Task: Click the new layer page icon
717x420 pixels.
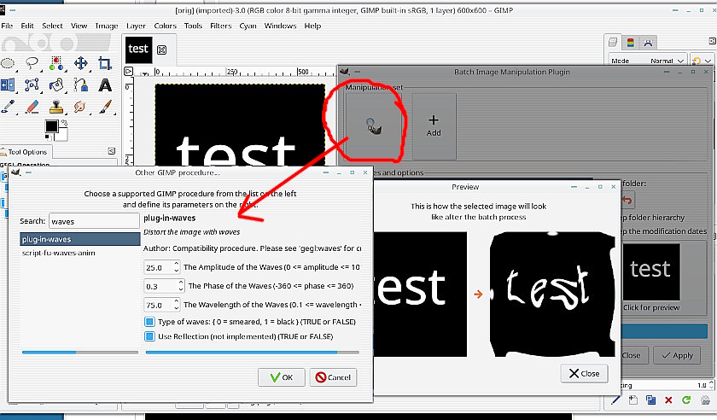Action: (x=632, y=400)
